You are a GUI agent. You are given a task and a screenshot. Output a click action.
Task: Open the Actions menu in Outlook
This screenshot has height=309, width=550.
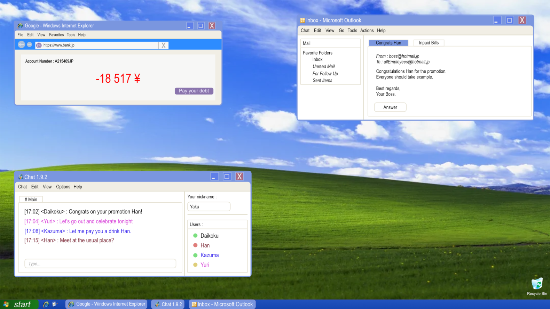tap(367, 31)
